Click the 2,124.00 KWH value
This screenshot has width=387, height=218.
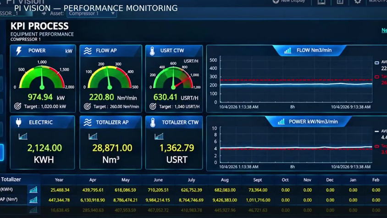44,148
